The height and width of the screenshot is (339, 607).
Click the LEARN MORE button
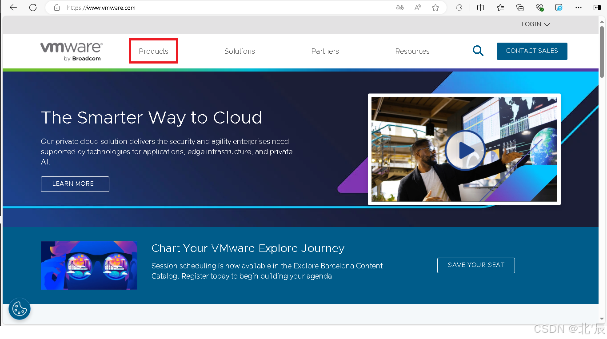point(75,184)
